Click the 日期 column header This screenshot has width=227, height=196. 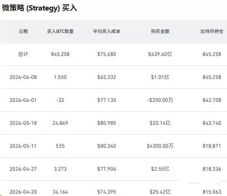23,31
